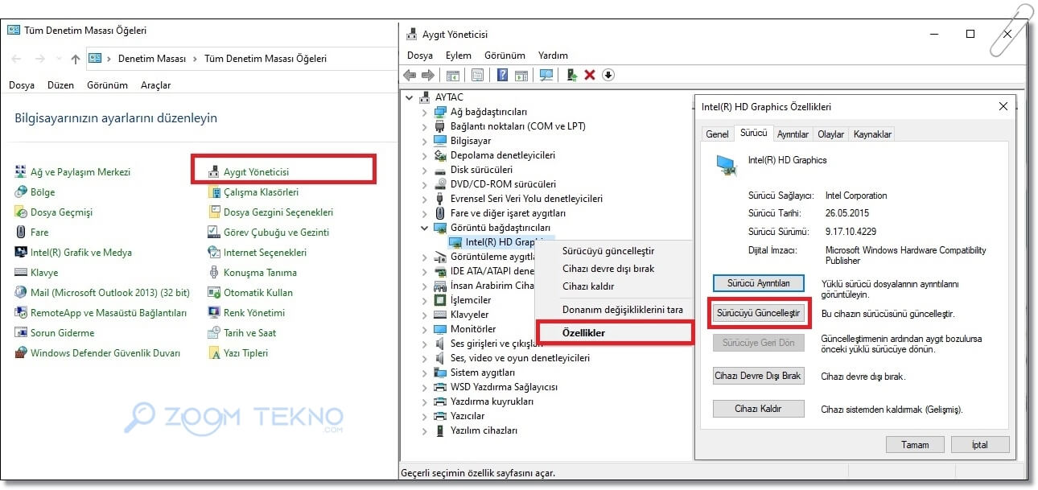Click the Tarih ve Saat clock icon
This screenshot has width=1038, height=490.
point(214,333)
